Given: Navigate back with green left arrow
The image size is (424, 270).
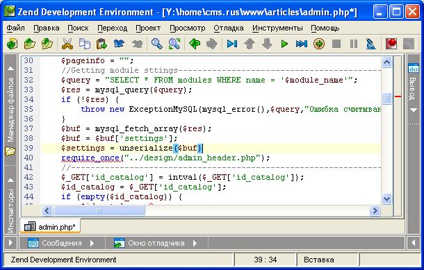Looking at the screenshot, I should (x=195, y=44).
